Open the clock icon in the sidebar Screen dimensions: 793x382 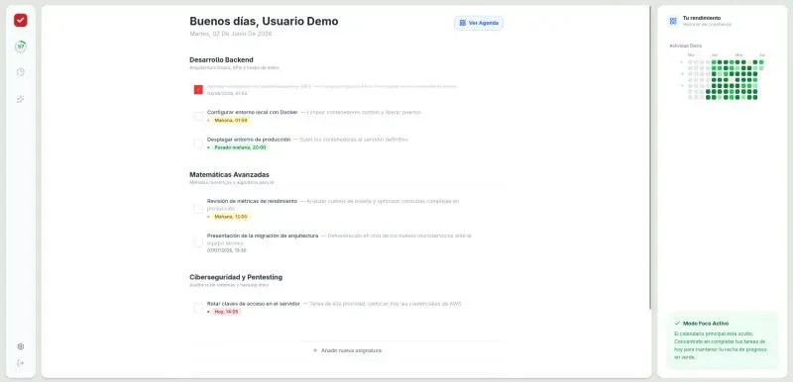point(21,72)
